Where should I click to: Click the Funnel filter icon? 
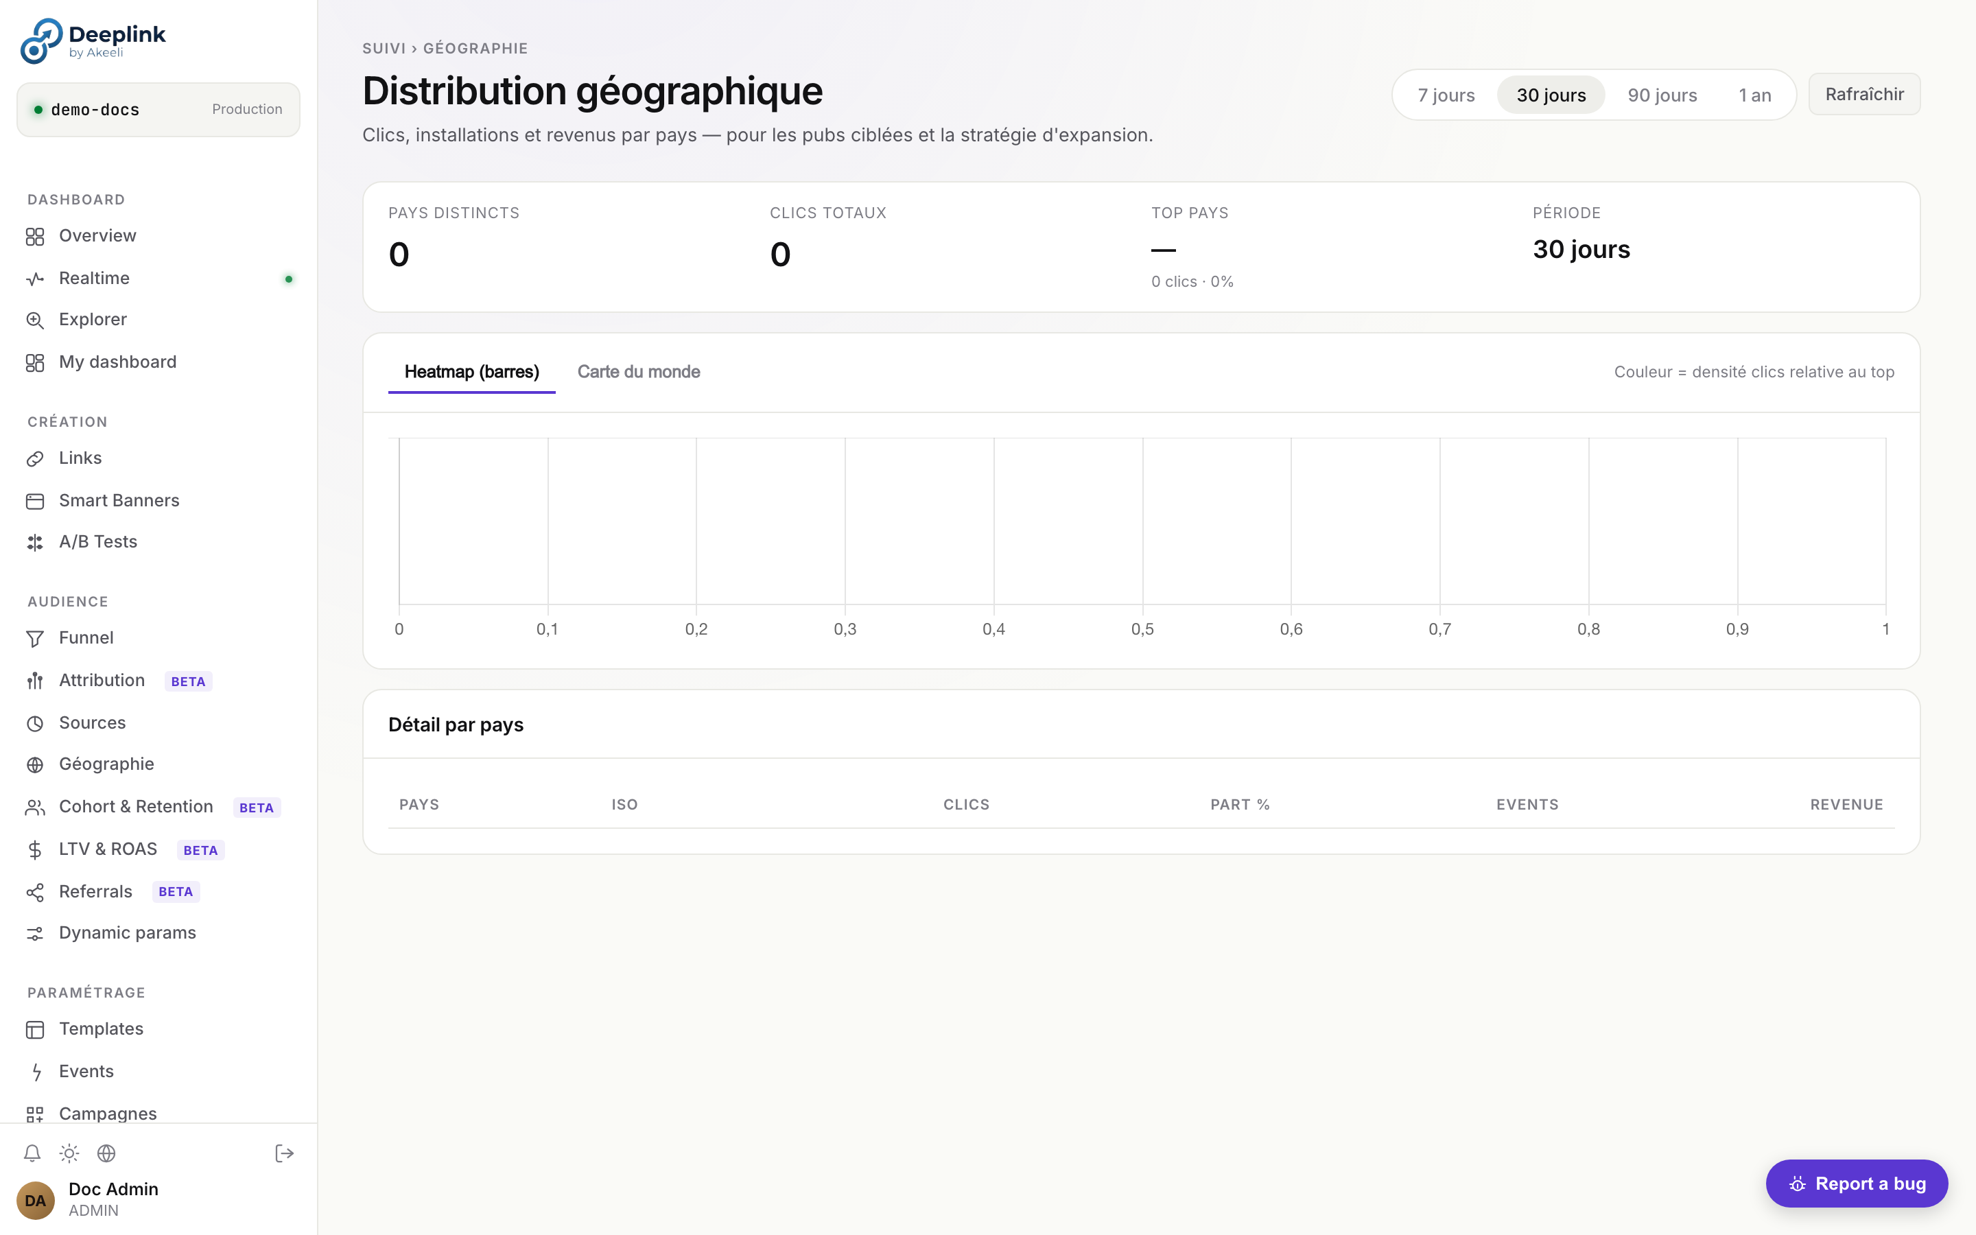click(x=34, y=639)
